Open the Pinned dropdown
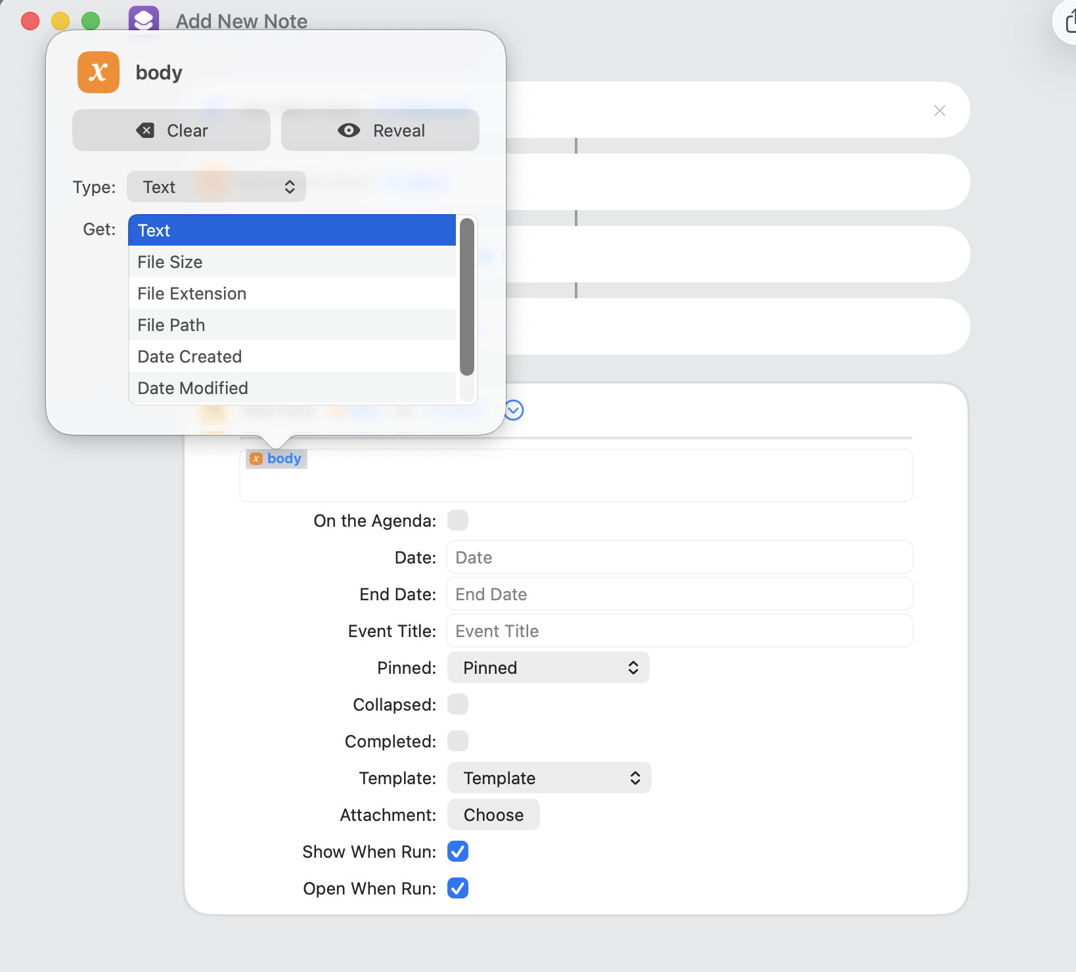This screenshot has width=1076, height=972. tap(548, 668)
